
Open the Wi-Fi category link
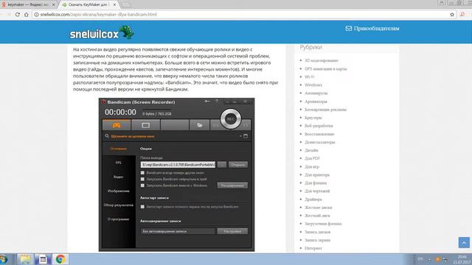click(310, 77)
